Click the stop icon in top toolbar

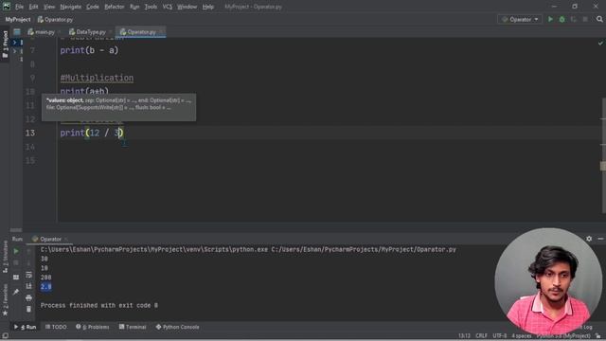[585, 19]
